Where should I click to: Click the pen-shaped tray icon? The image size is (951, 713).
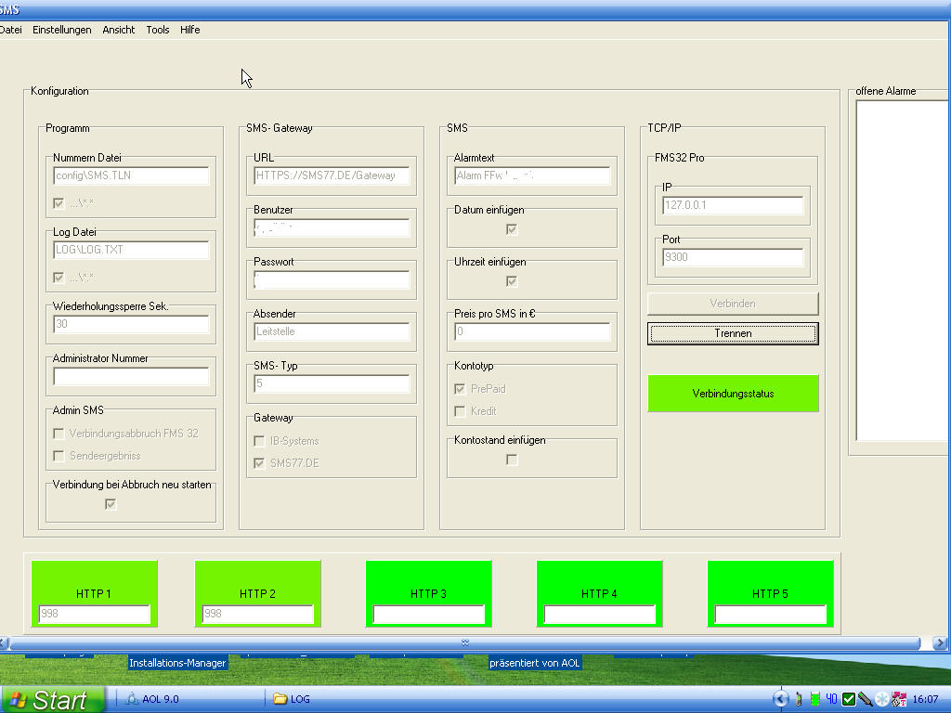tap(865, 699)
